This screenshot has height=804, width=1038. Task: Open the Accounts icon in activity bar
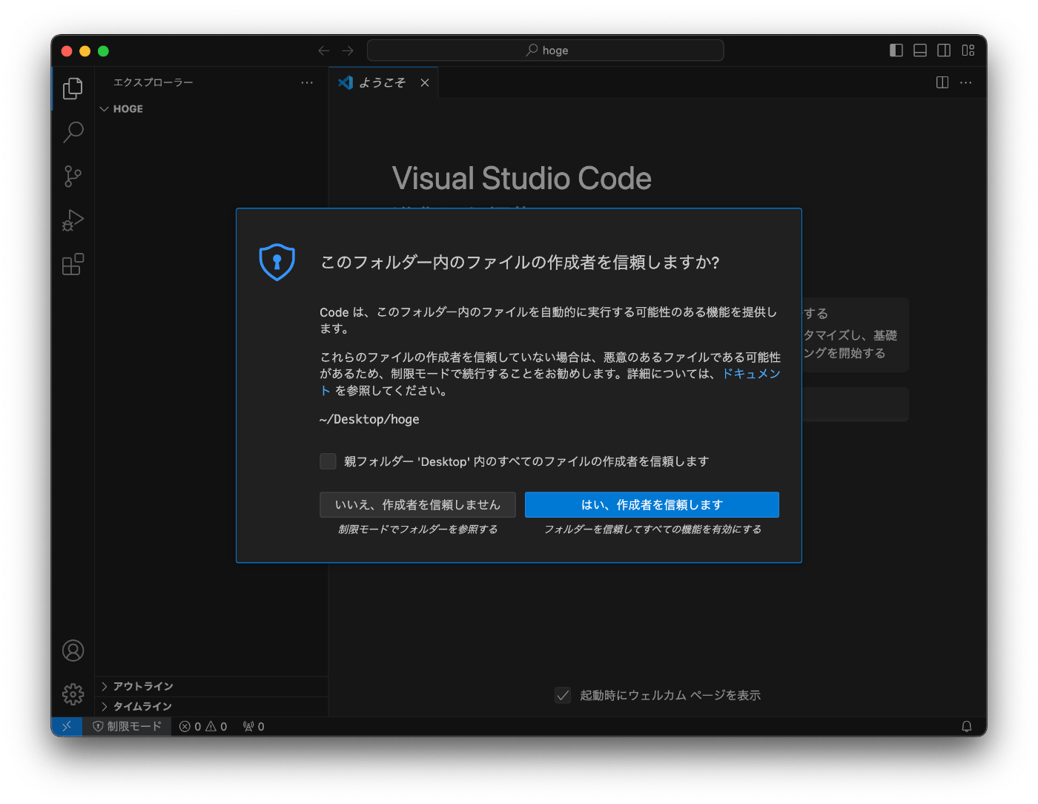tap(73, 650)
